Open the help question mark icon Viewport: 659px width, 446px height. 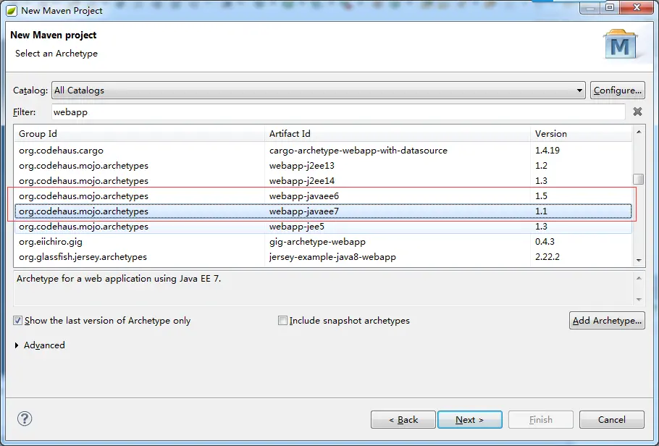tap(25, 418)
